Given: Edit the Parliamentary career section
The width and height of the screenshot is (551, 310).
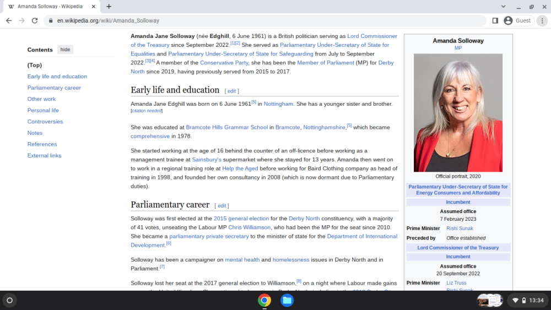Looking at the screenshot, I should tap(222, 206).
